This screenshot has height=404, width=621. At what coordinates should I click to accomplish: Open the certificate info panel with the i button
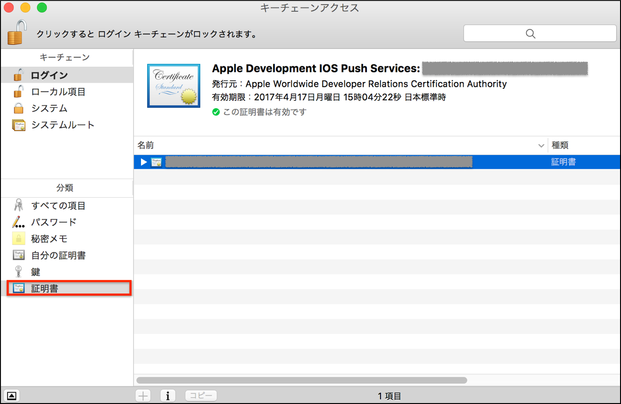click(x=168, y=395)
